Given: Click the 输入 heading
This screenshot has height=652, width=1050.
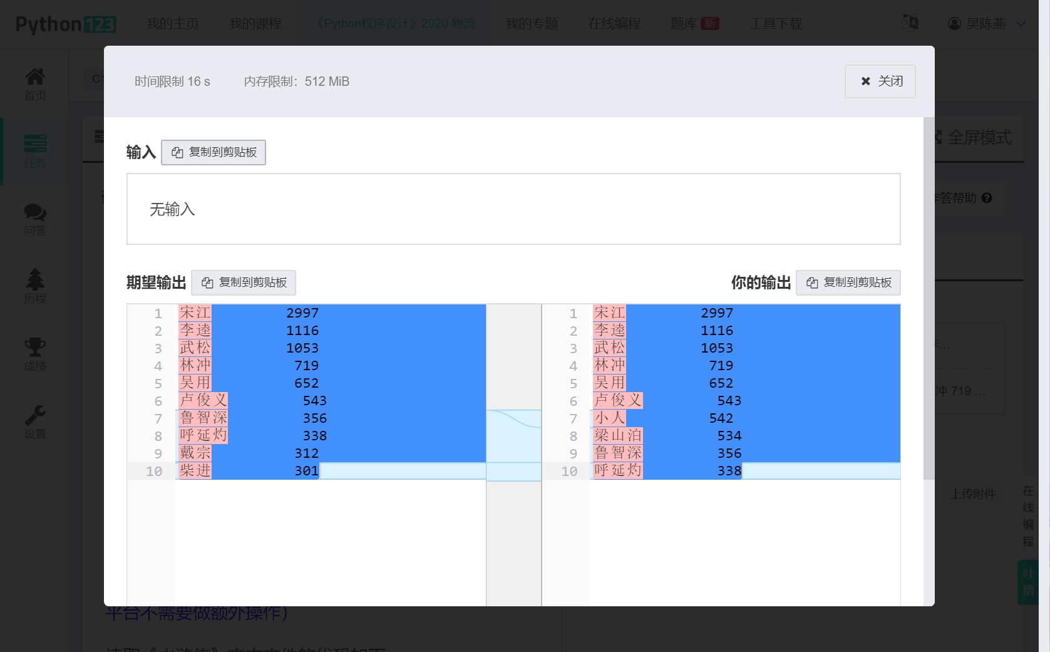Looking at the screenshot, I should 141,152.
